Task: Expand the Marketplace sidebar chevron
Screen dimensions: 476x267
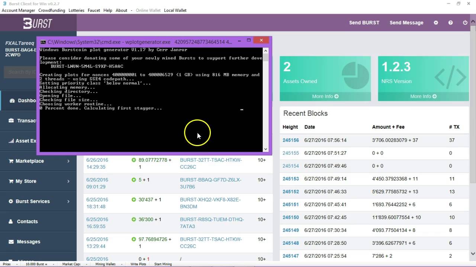Action: pos(68,161)
